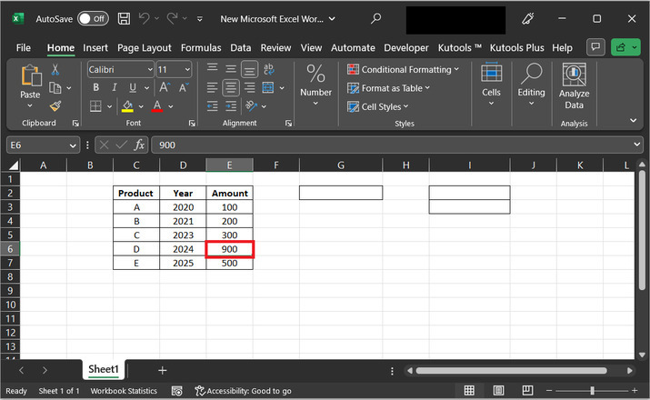Select the Format Painter brush

click(x=55, y=106)
